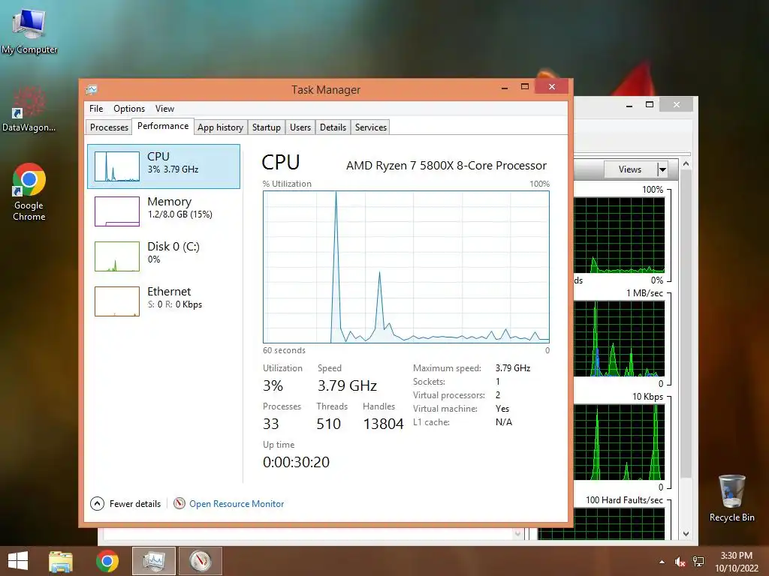The height and width of the screenshot is (576, 769).
Task: Click the Speed value 3.79 GHz
Action: pos(347,385)
